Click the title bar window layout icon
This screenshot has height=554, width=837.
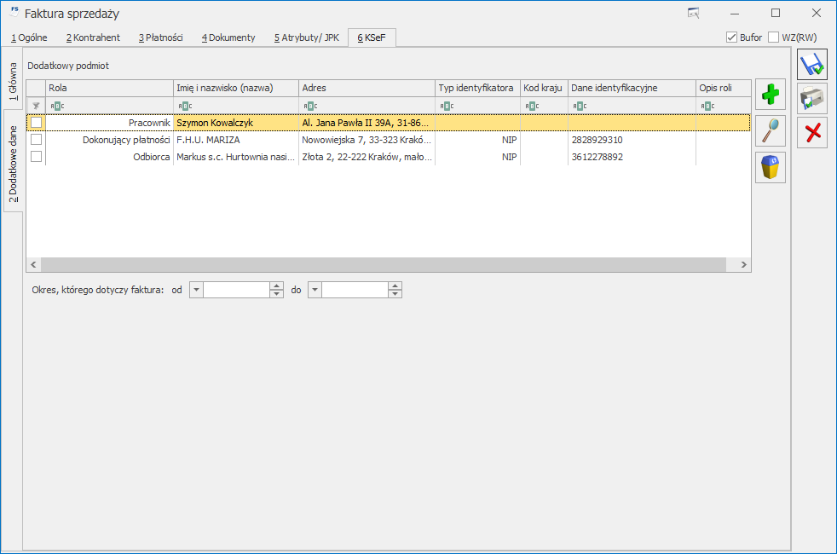694,14
